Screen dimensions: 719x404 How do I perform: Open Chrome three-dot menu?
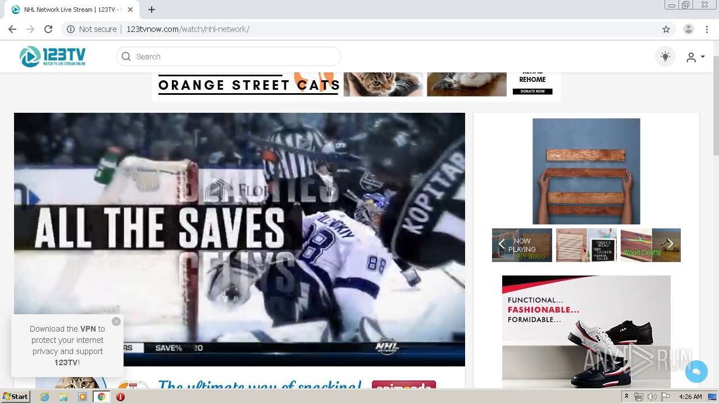(706, 29)
